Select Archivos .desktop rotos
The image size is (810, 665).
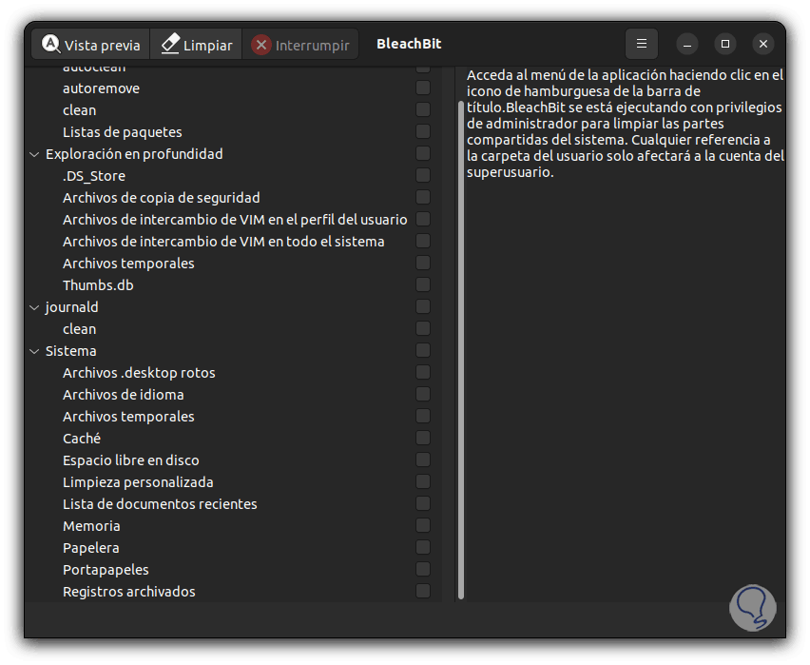(x=139, y=372)
